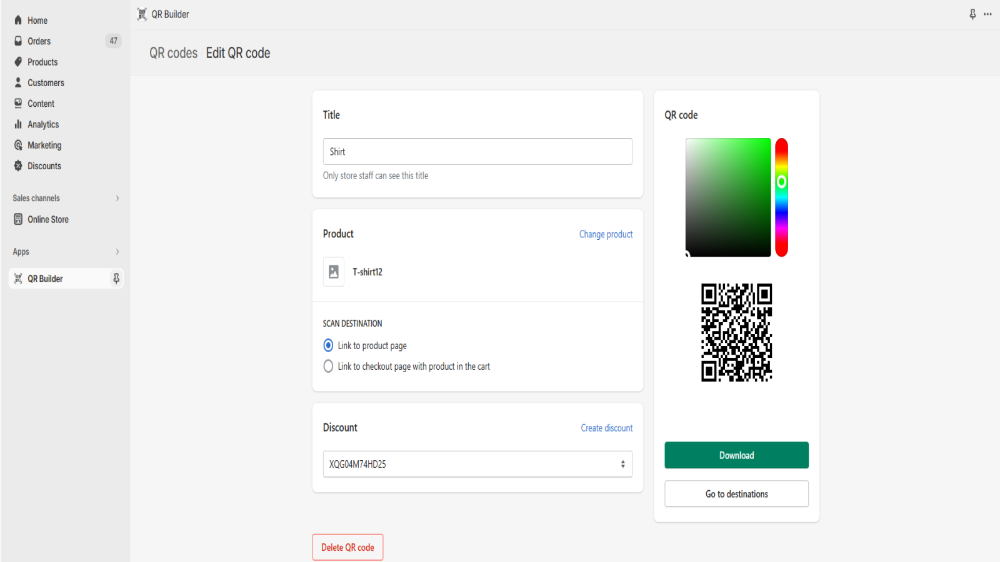The image size is (1000, 562).
Task: Download the QR code image
Action: [736, 455]
